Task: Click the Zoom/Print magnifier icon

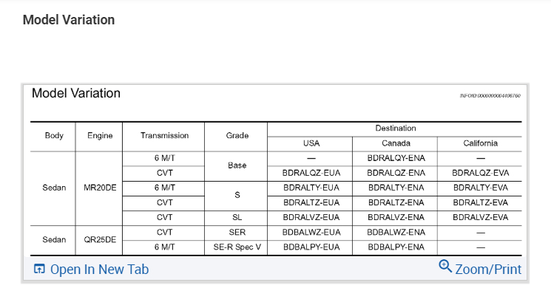Action: click(x=445, y=267)
